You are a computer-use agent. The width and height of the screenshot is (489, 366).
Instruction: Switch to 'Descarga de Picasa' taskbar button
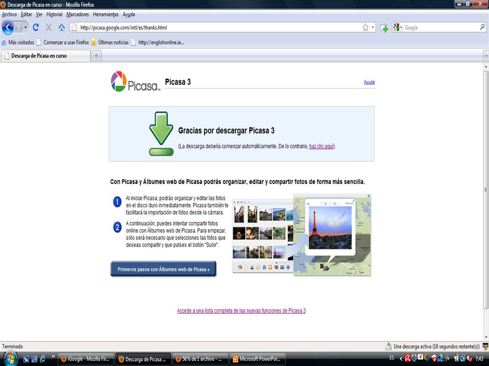click(143, 359)
